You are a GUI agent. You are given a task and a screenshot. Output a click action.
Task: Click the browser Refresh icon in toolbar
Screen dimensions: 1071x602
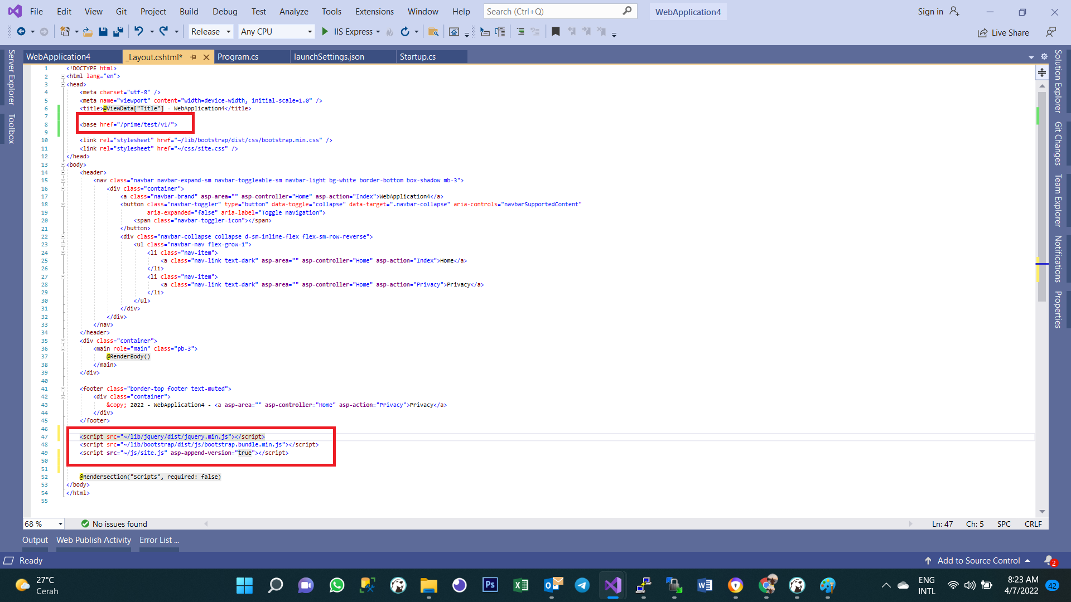tap(405, 32)
